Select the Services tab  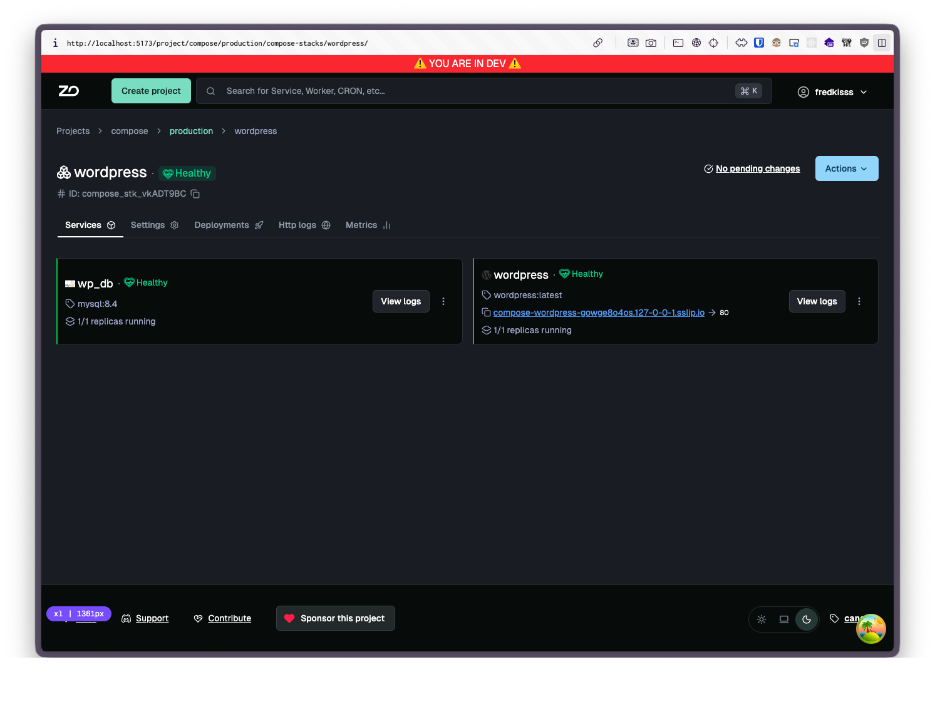pos(90,225)
